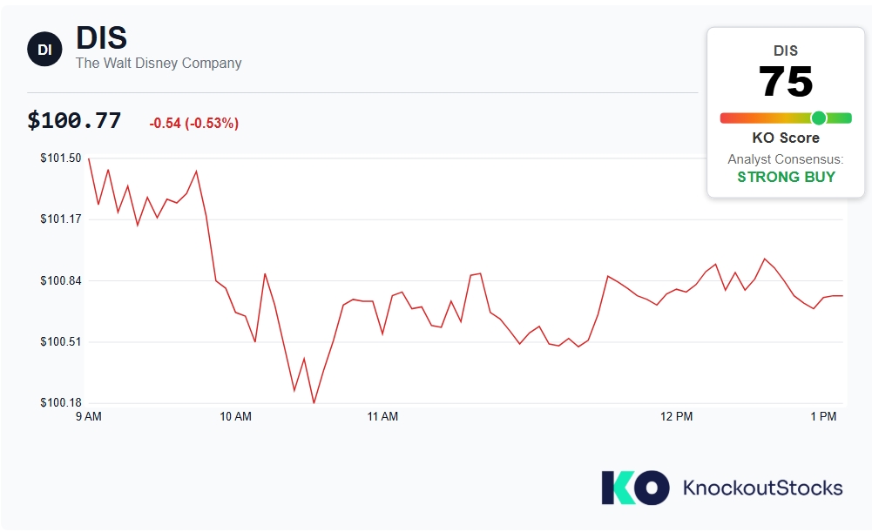Click the STRONG BUY consensus rating
Image resolution: width=872 pixels, height=532 pixels.
[786, 177]
